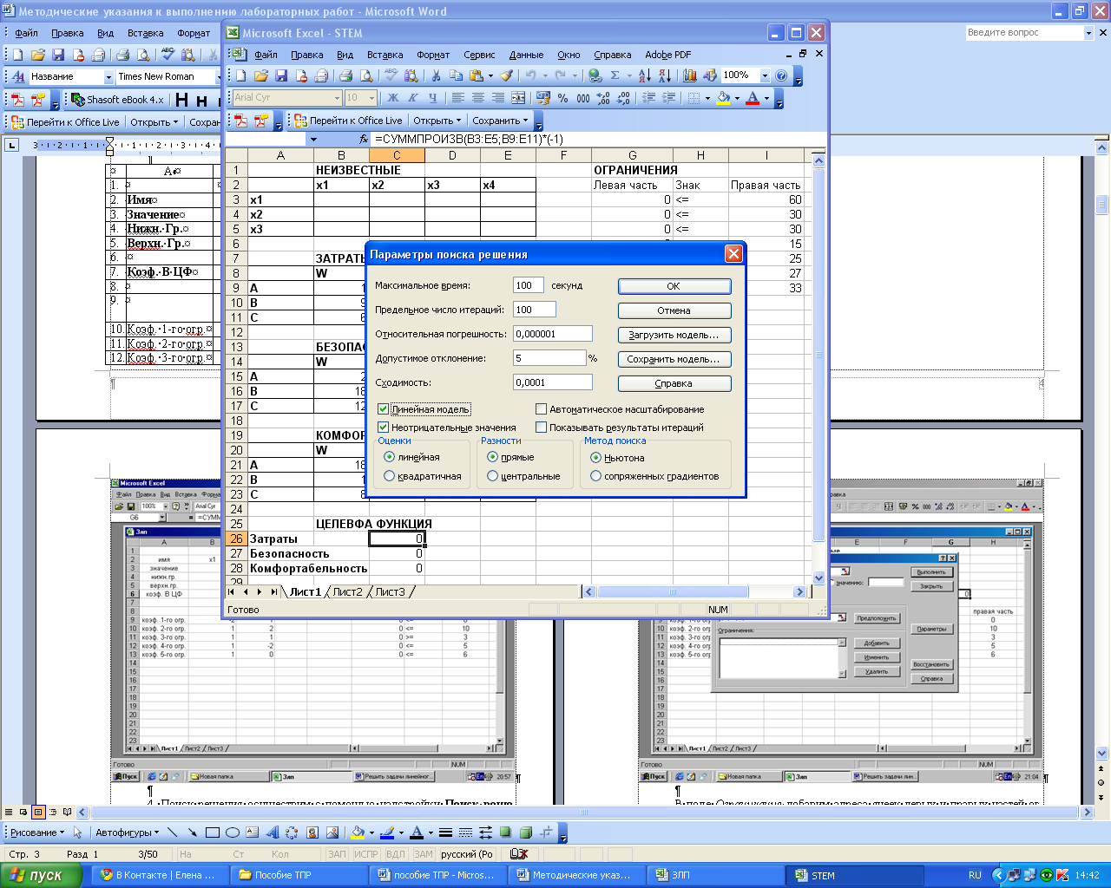This screenshot has width=1111, height=888.
Task: Select 'сопряженных градиентов' radio button
Action: 595,476
